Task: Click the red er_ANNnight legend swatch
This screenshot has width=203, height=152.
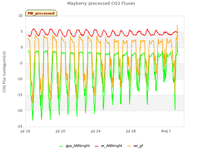Action: pyautogui.click(x=96, y=146)
